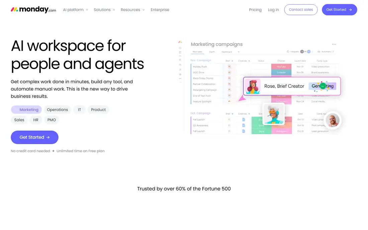Select the IT pill

[79, 110]
